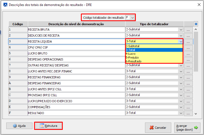
Task: Open Código totalizador de resultado dropdown
Action: tap(132, 17)
